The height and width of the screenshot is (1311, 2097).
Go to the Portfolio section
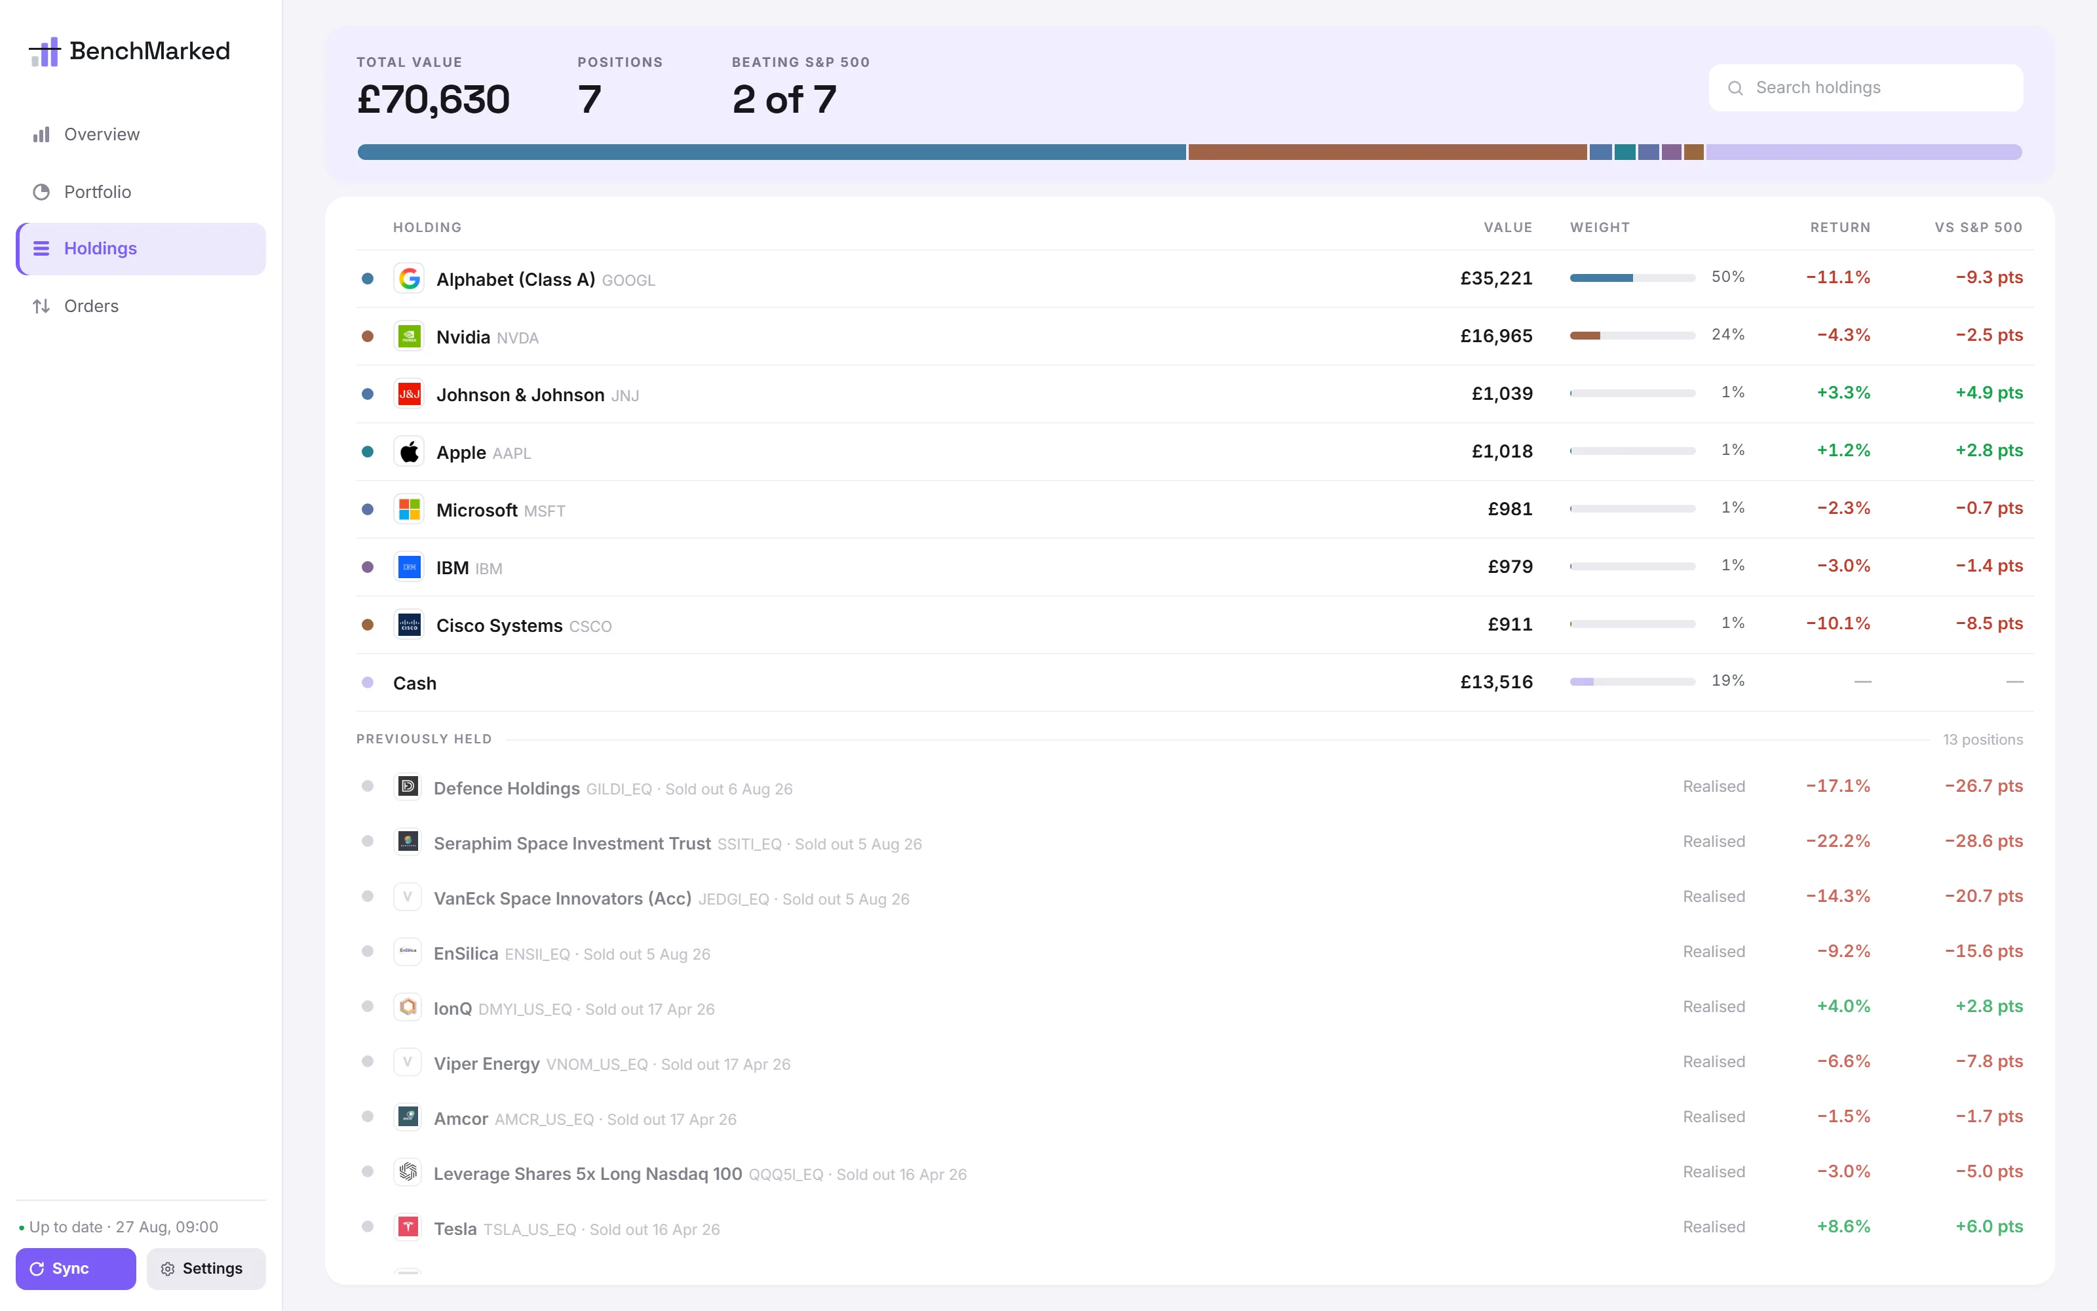pos(142,191)
